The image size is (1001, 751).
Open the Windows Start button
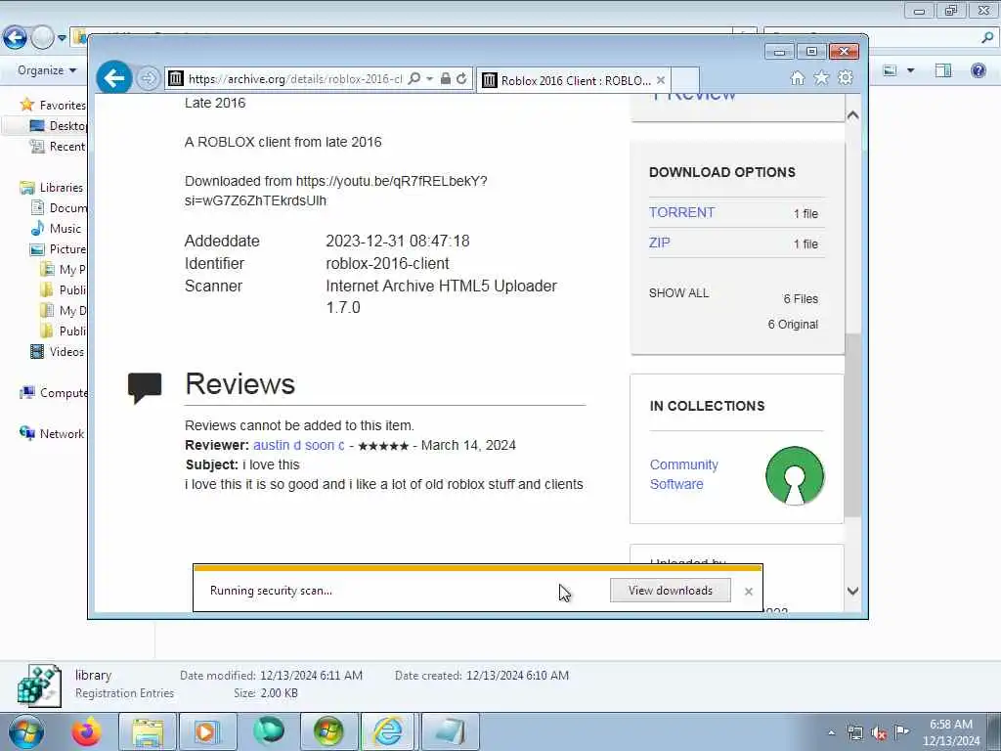pos(26,732)
